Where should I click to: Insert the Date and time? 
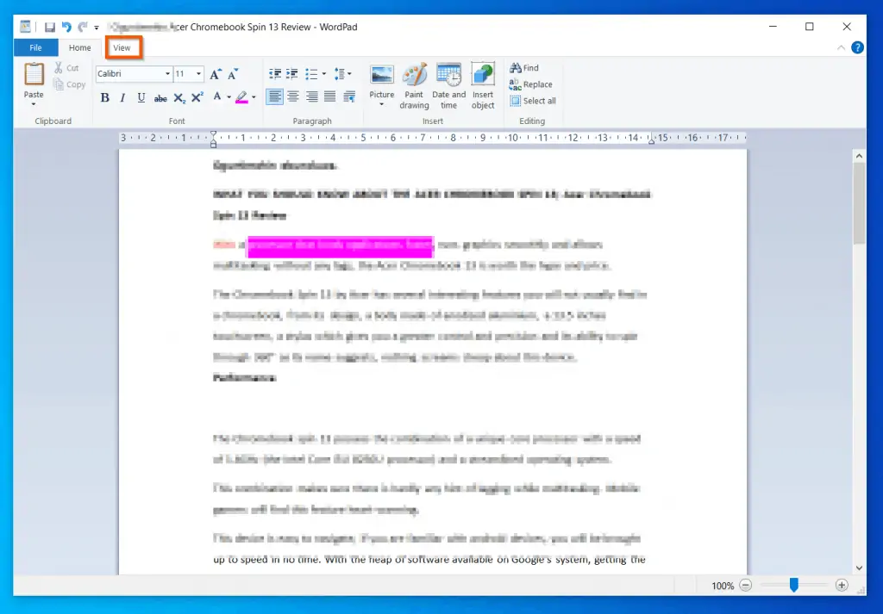(448, 82)
